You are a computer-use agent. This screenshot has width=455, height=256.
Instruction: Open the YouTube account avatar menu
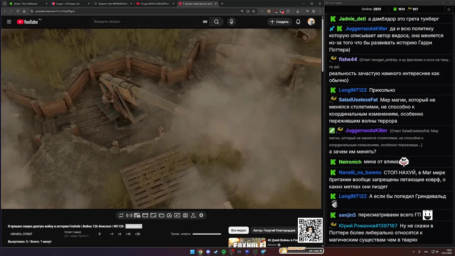311,22
